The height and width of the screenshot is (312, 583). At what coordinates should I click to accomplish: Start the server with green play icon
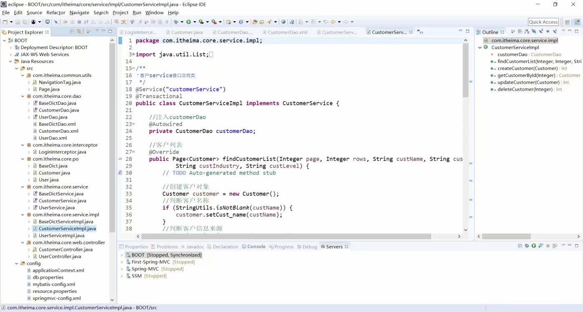click(534, 246)
